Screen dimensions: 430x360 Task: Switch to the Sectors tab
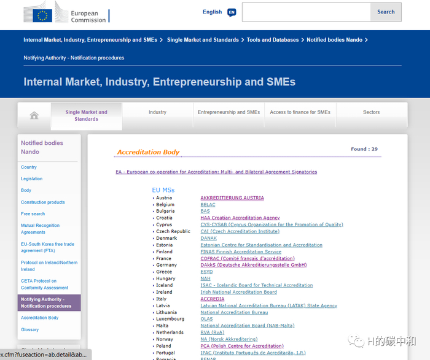(x=371, y=112)
